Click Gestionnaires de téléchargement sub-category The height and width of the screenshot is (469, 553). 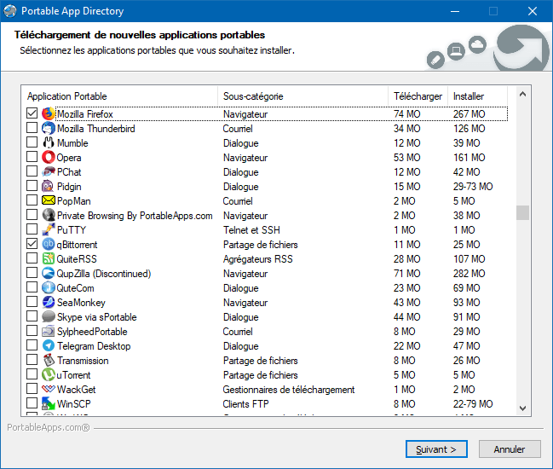pyautogui.click(x=289, y=389)
